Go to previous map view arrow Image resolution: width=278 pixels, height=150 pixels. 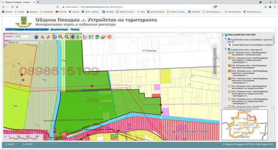coord(42,36)
